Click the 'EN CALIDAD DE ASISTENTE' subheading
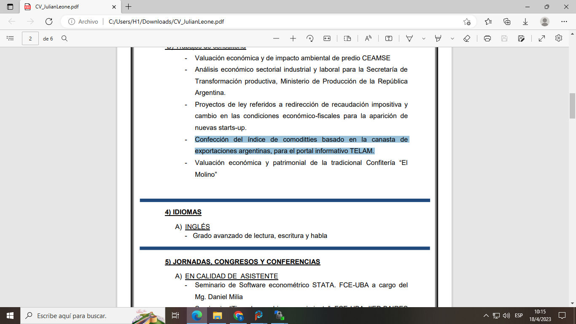 pos(231,276)
